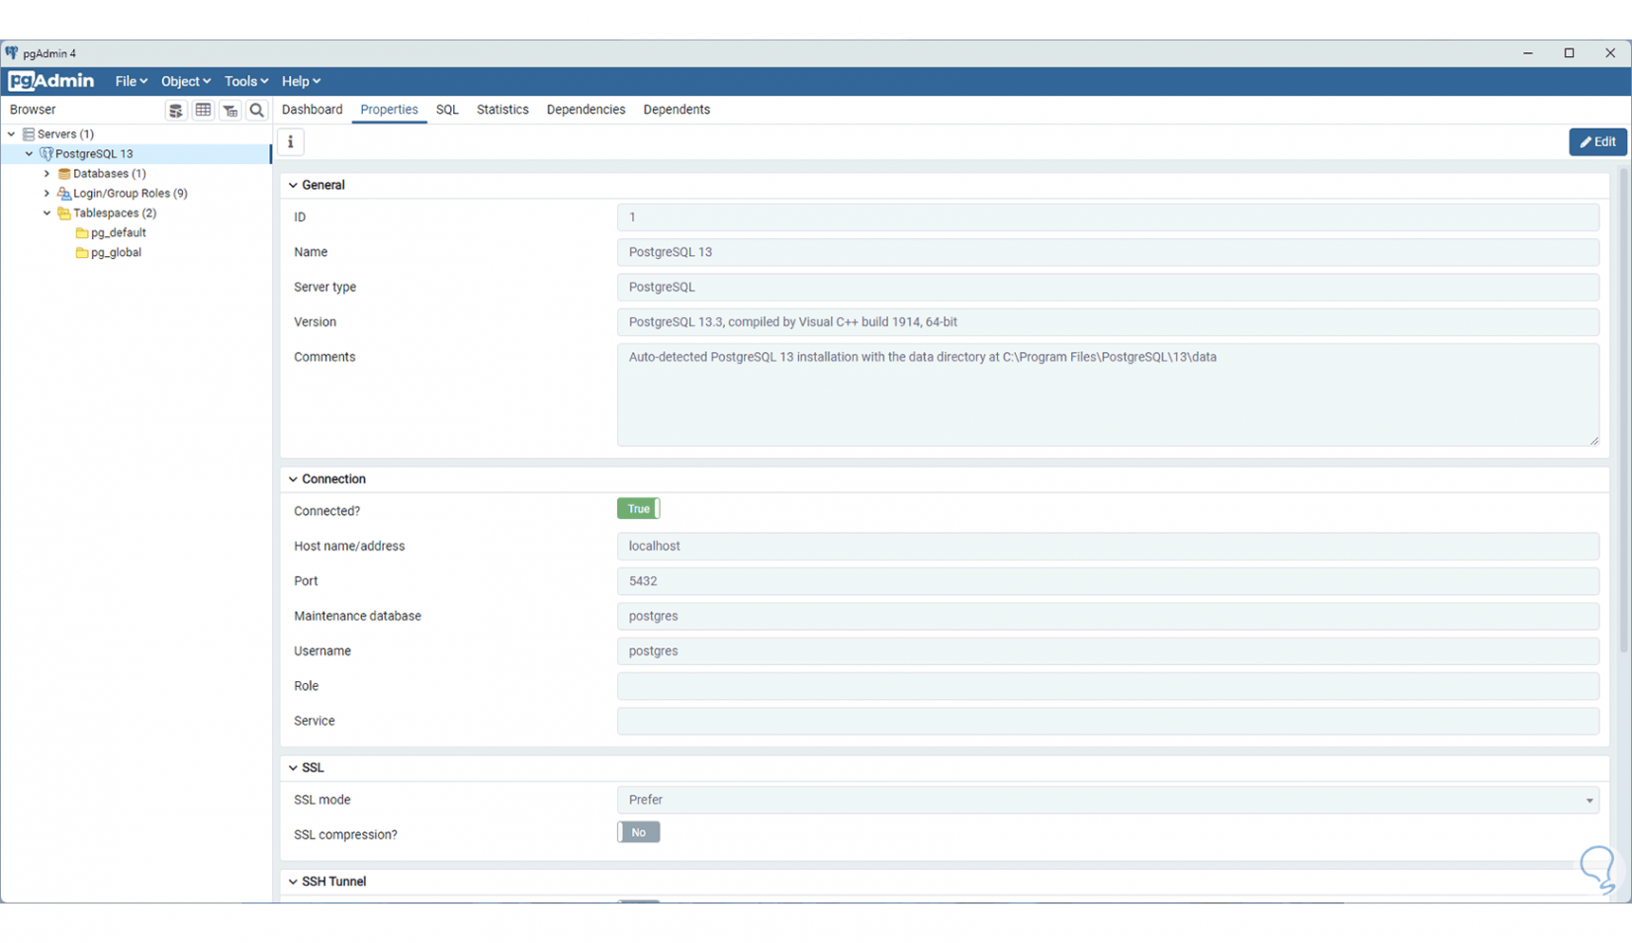Image resolution: width=1632 pixels, height=943 pixels.
Task: Click the Filtered Rows icon
Action: (230, 110)
